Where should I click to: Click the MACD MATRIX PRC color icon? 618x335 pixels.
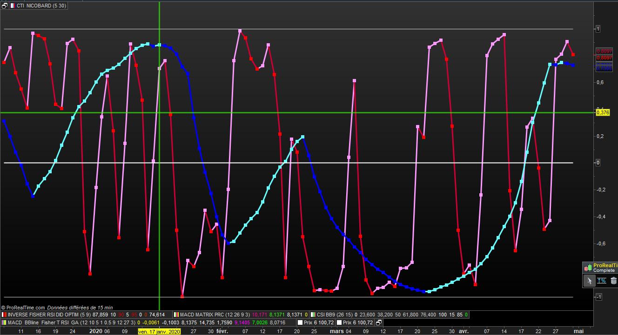(176, 315)
